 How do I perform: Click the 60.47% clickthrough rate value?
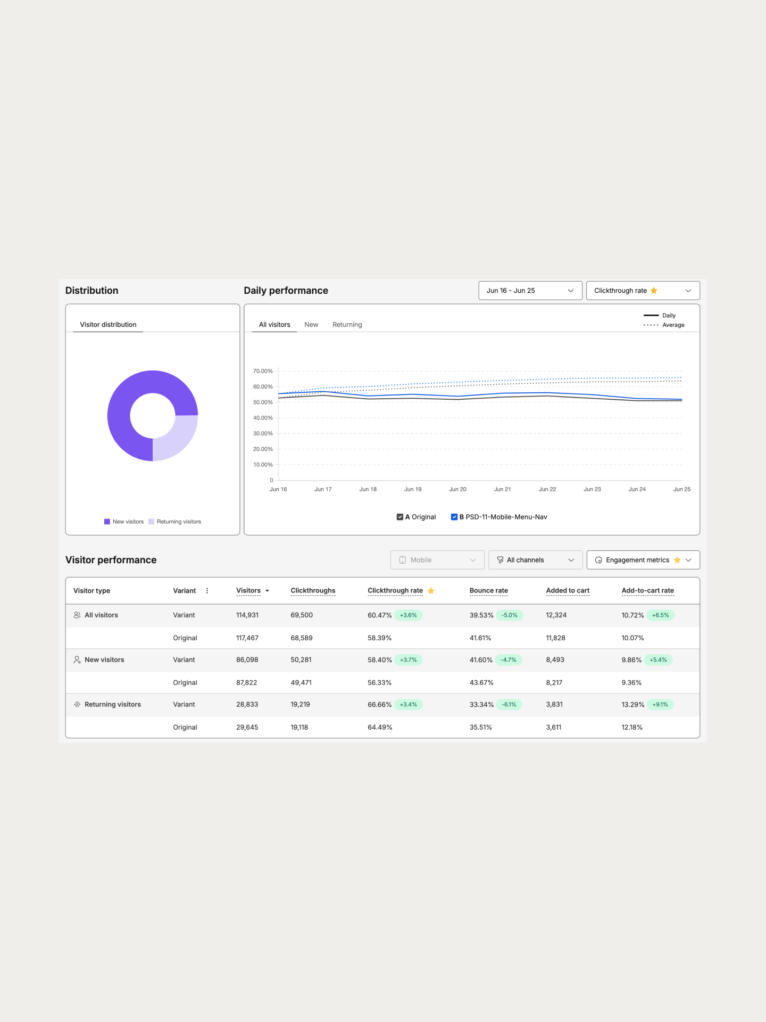pyautogui.click(x=380, y=615)
